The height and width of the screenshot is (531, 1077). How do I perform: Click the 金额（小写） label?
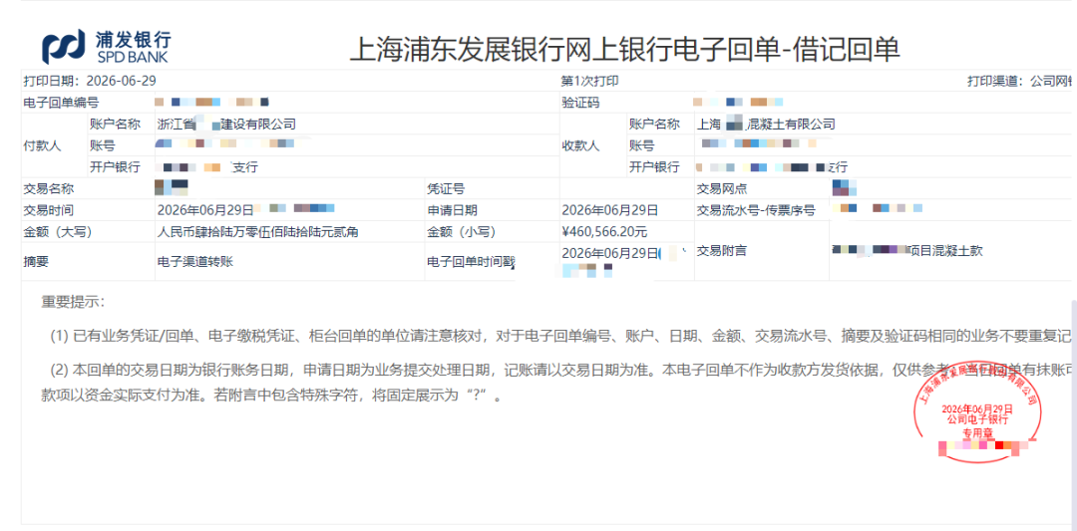(463, 232)
